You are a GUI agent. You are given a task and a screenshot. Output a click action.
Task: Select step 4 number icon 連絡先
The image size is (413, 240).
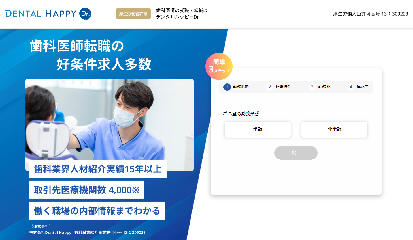351,87
